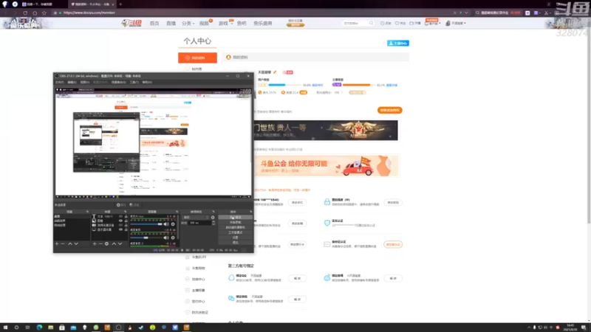Toggle lock on Display Capture source

(x=126, y=229)
